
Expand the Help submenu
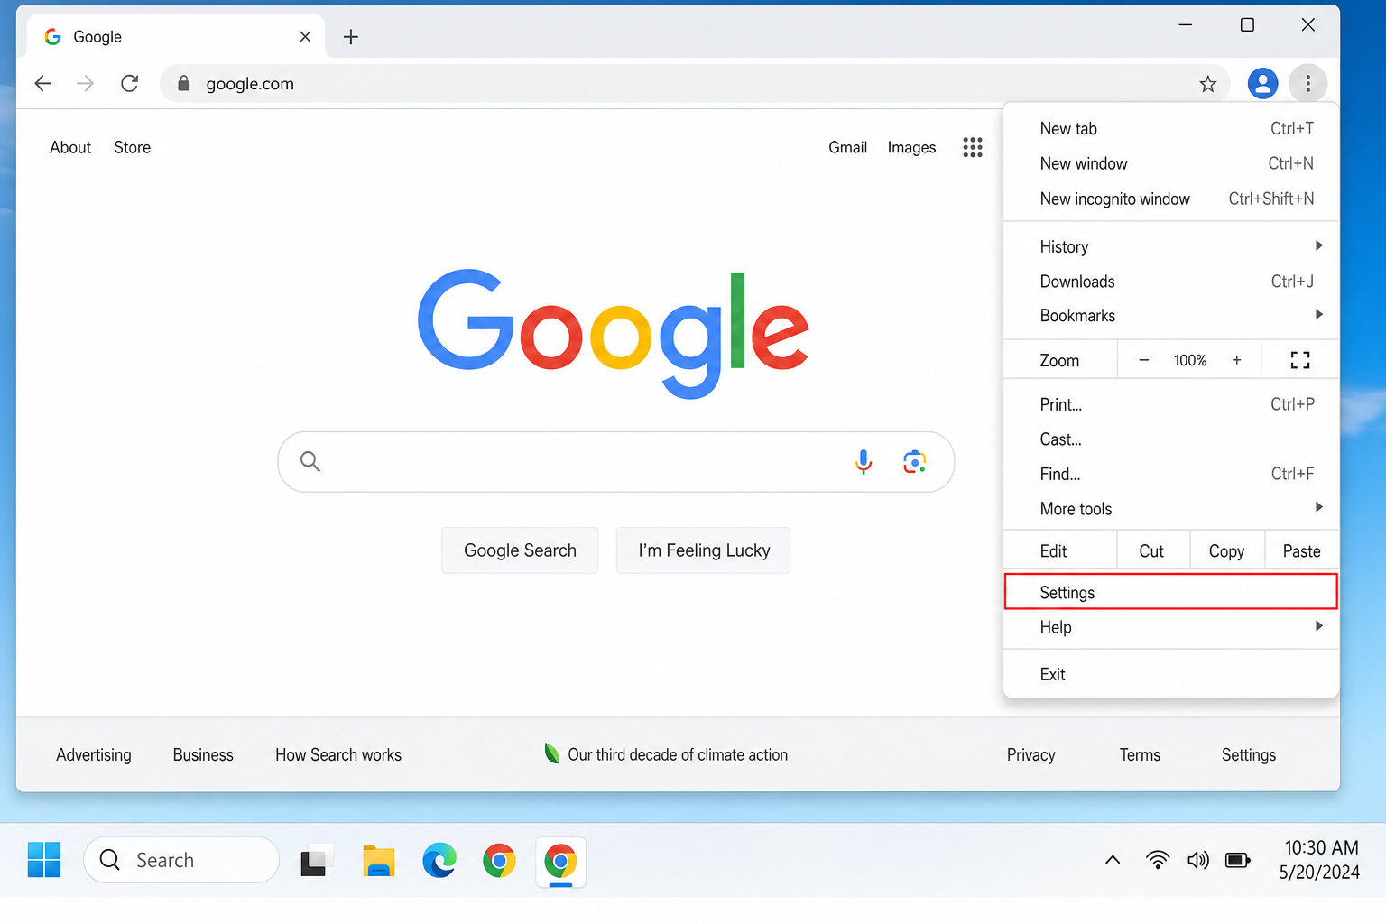(1171, 627)
